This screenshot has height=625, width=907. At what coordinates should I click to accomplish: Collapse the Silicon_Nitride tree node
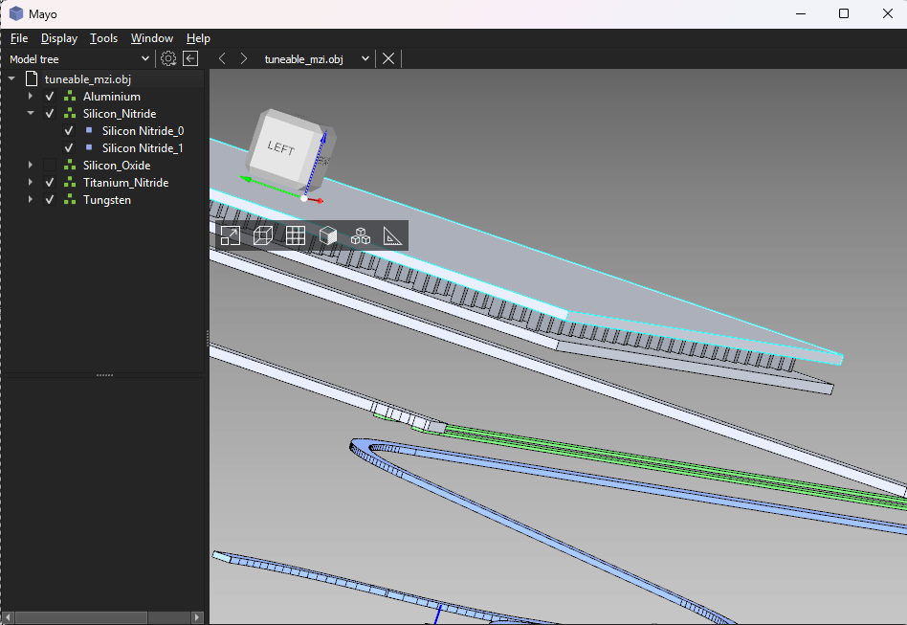tap(31, 114)
